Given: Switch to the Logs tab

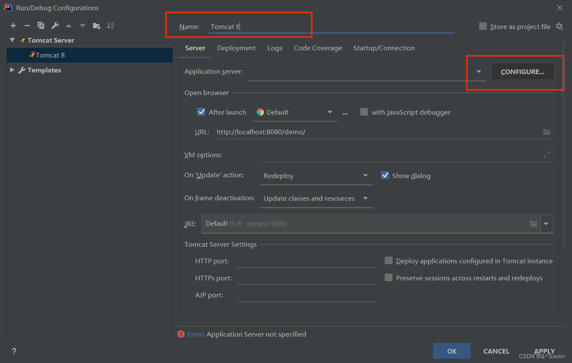Looking at the screenshot, I should pos(275,48).
